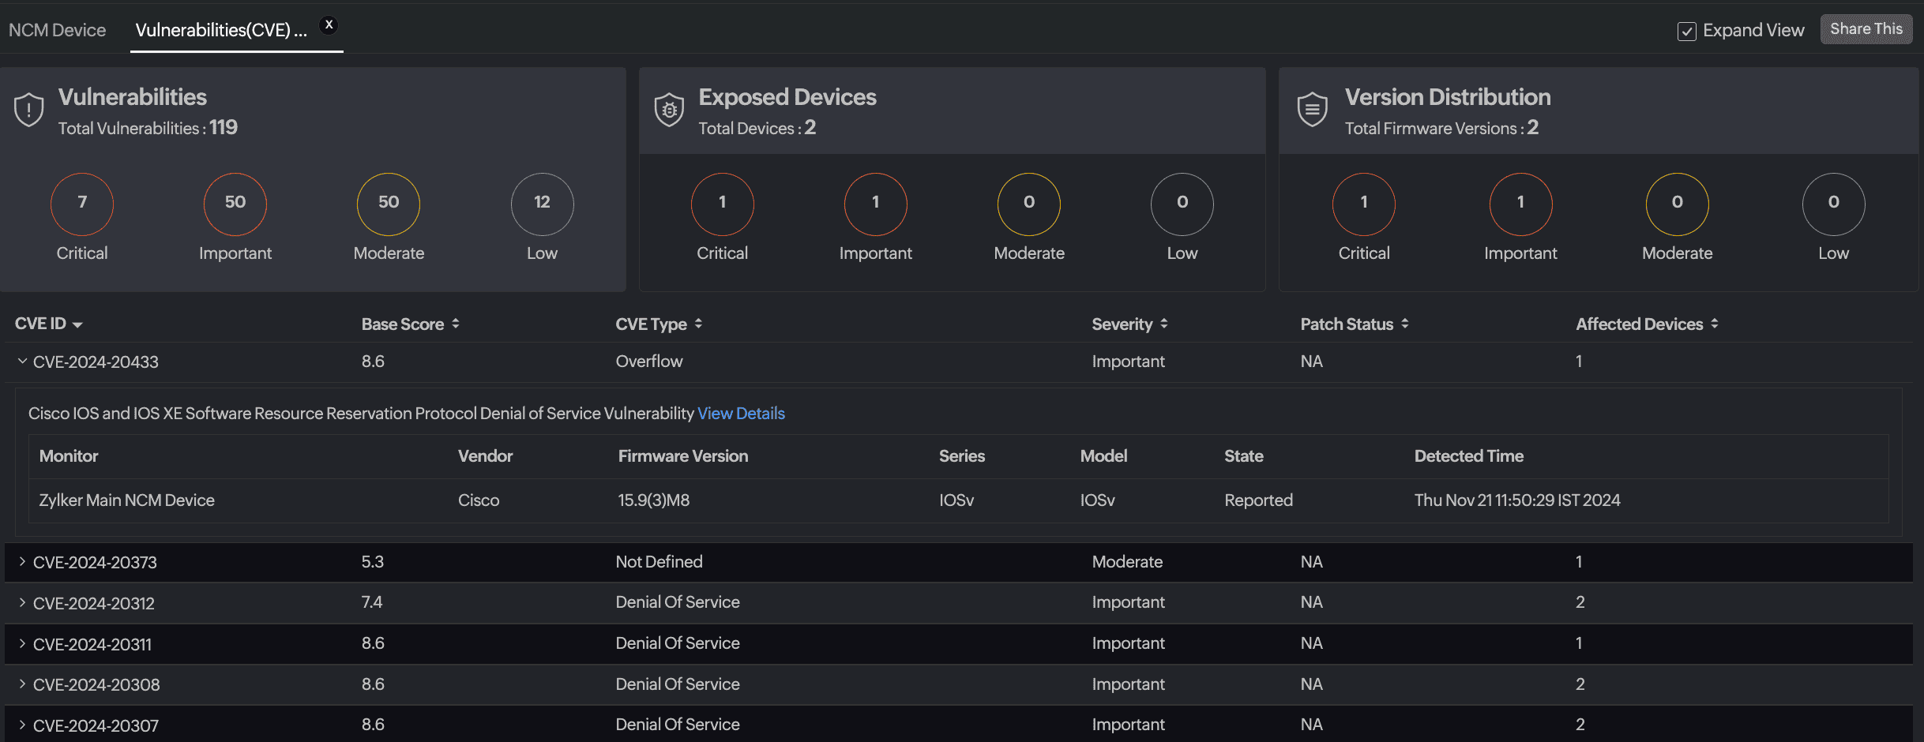Close the Vulnerabilities(CVE) tab
1924x742 pixels.
pos(329,24)
